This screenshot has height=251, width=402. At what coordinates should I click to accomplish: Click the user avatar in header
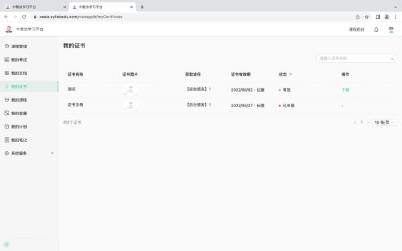tap(391, 29)
